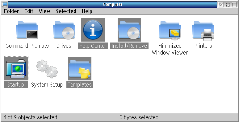Click the "0 bytes selected" status text
This screenshot has height=122, width=239.
139,117
